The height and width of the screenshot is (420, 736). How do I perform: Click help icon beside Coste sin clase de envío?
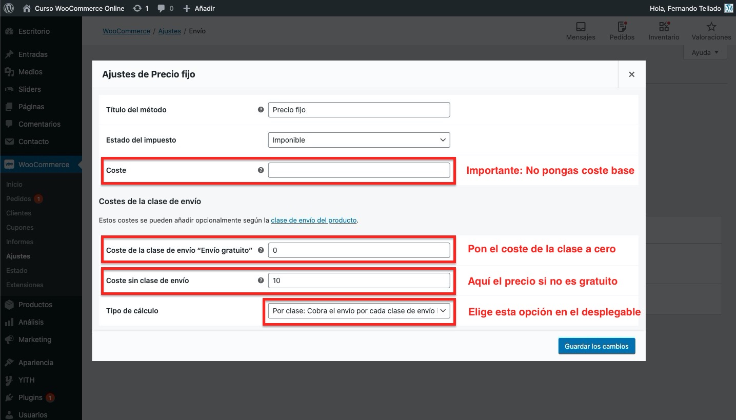coord(261,281)
